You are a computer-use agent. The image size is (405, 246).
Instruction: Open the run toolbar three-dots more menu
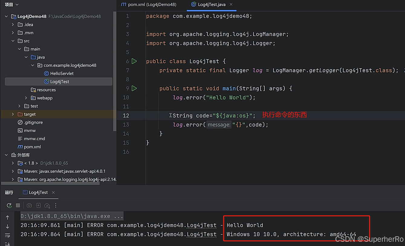56,206
